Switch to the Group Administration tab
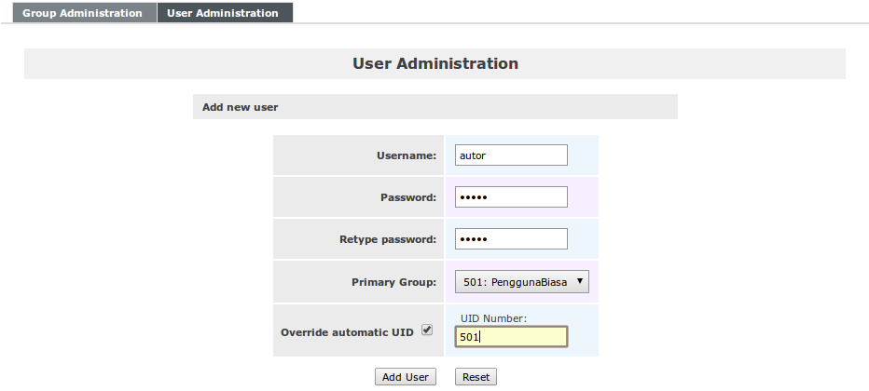This screenshot has height=391, width=869. tap(82, 13)
